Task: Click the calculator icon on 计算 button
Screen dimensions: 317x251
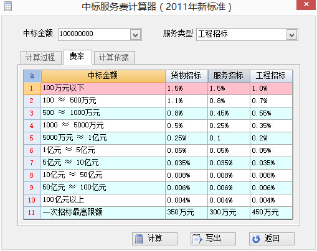Action: click(139, 239)
